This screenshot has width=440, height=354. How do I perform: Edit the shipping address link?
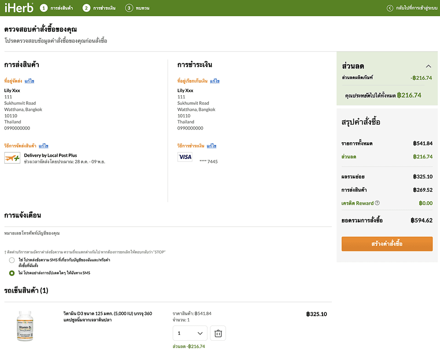tap(29, 81)
